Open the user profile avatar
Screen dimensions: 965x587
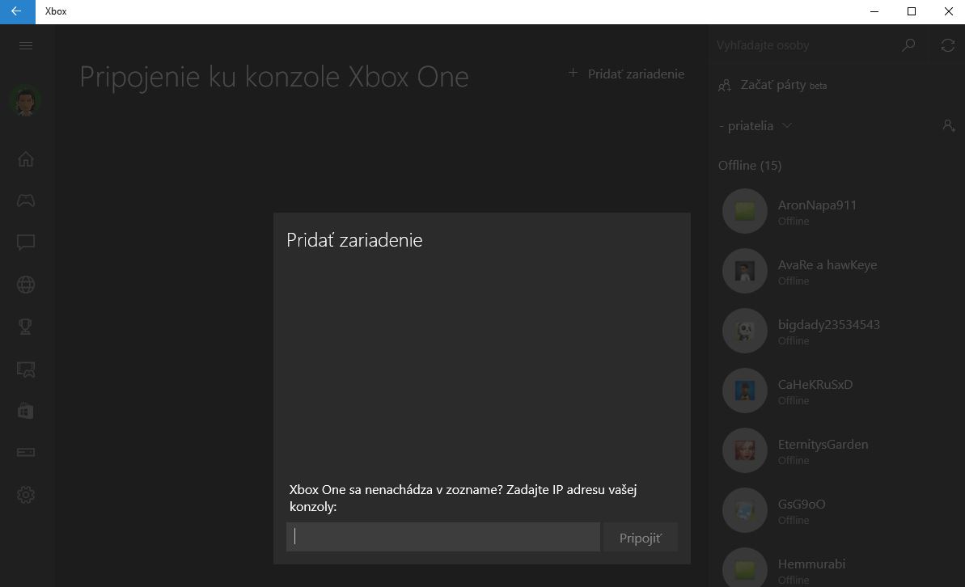point(25,102)
